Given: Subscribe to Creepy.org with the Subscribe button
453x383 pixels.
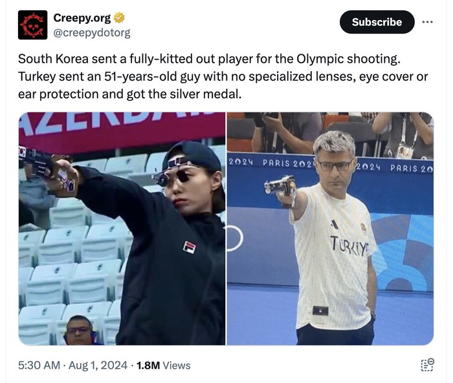Looking at the screenshot, I should (377, 22).
